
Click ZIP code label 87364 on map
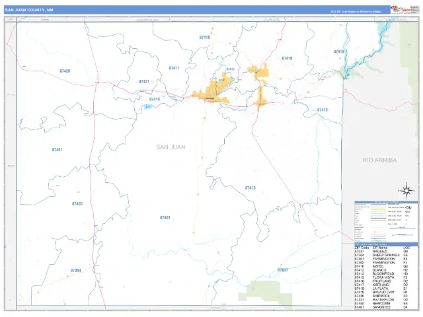click(76, 270)
